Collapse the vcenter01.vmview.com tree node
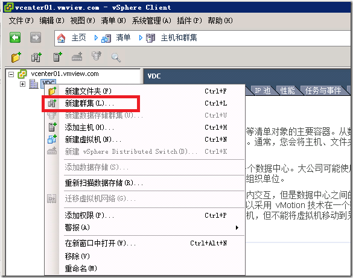The width and height of the screenshot is (353, 278). tap(11, 74)
